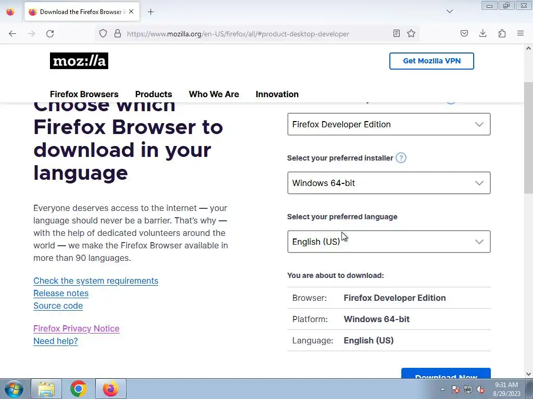Click the scrollbar up arrow

528,48
